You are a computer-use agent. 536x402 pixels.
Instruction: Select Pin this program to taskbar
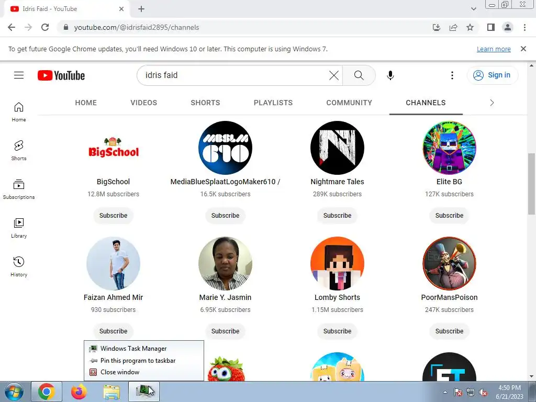tap(144, 360)
